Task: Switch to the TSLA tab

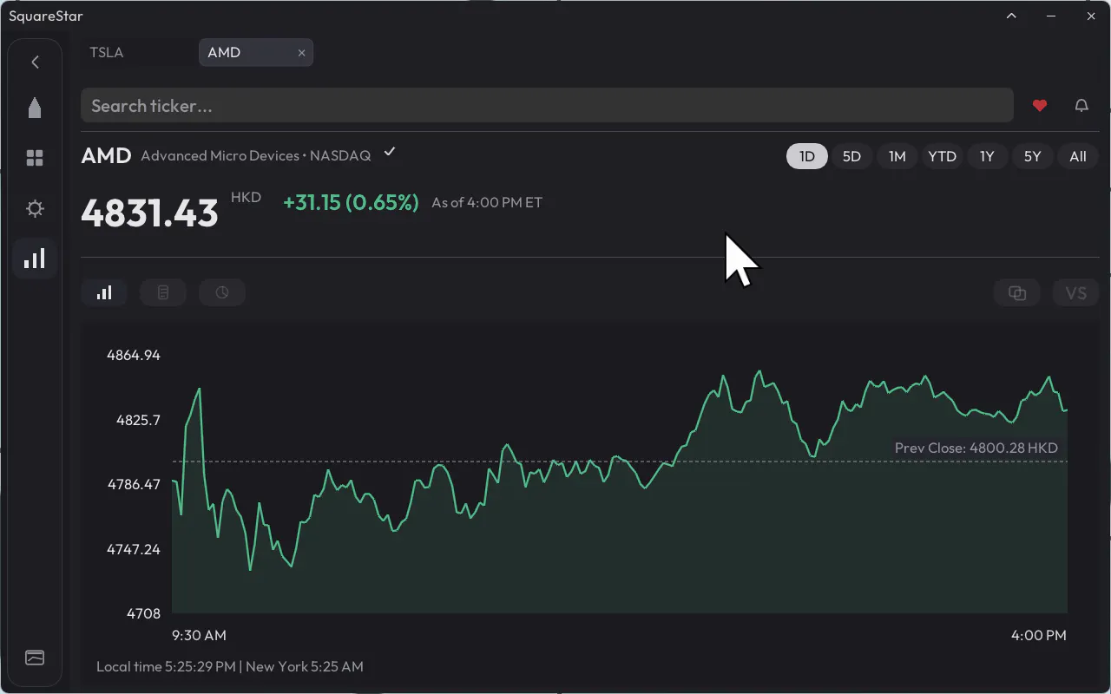Action: pos(107,53)
